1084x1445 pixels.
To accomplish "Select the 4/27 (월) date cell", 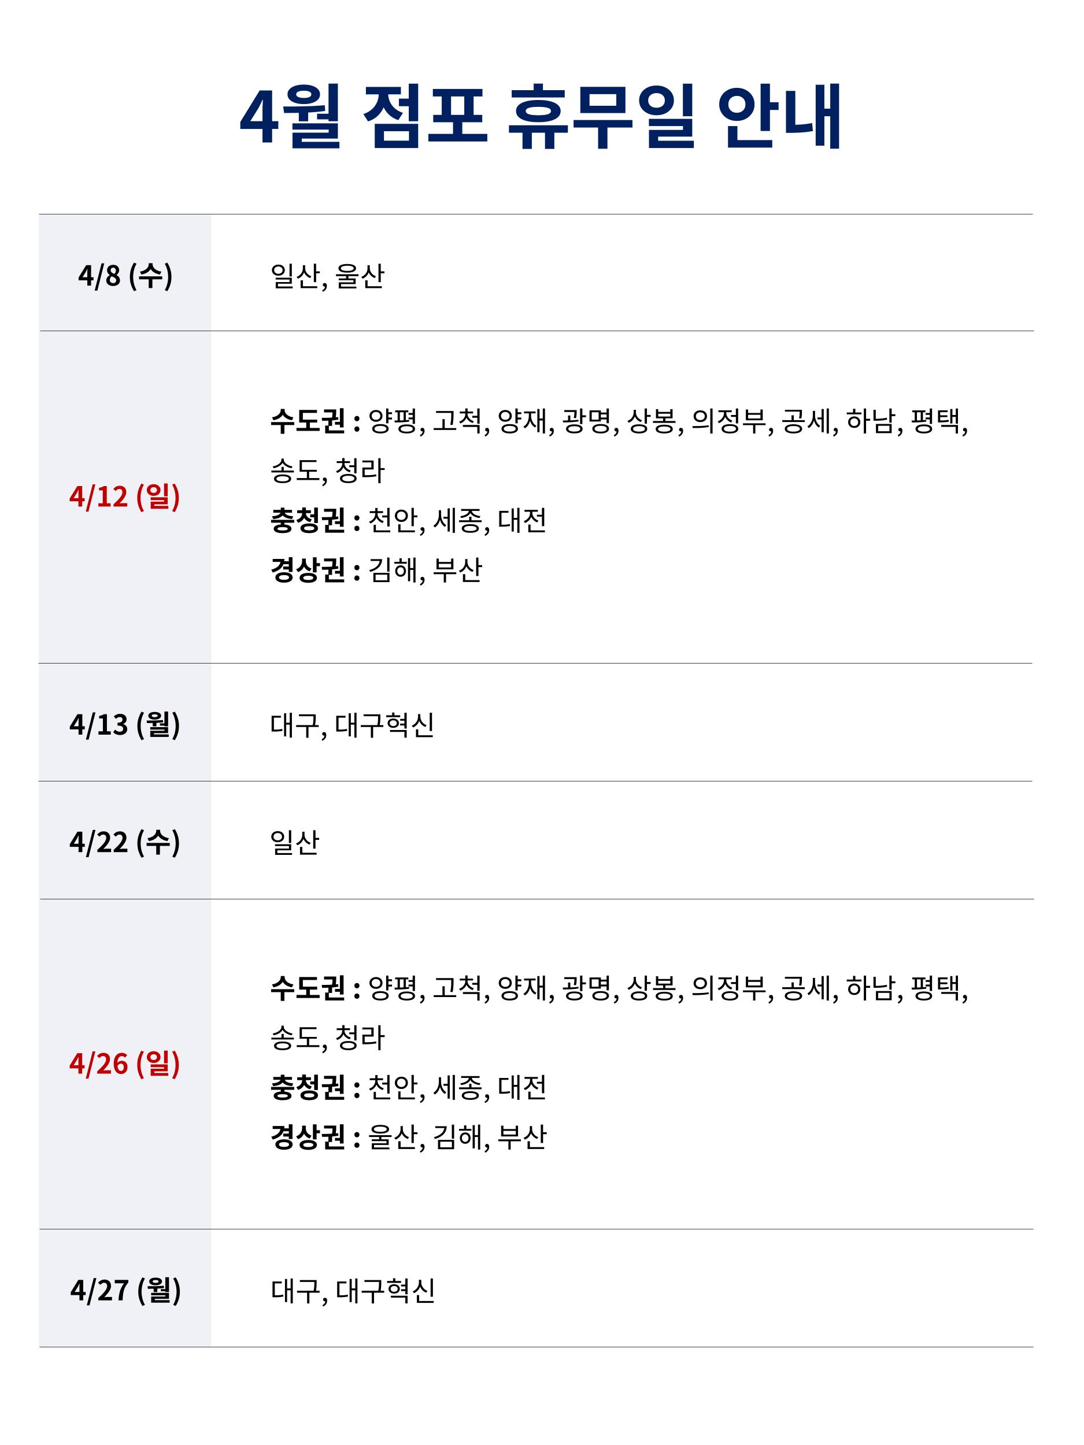I will click(x=125, y=1290).
